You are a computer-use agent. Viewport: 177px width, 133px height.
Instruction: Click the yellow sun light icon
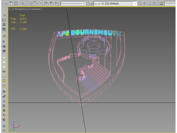4,81
